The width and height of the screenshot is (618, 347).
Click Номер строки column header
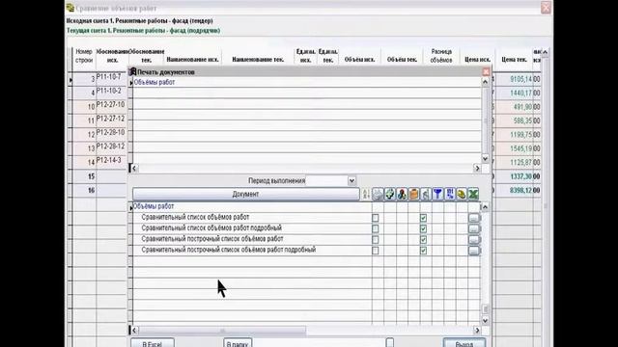pos(84,56)
